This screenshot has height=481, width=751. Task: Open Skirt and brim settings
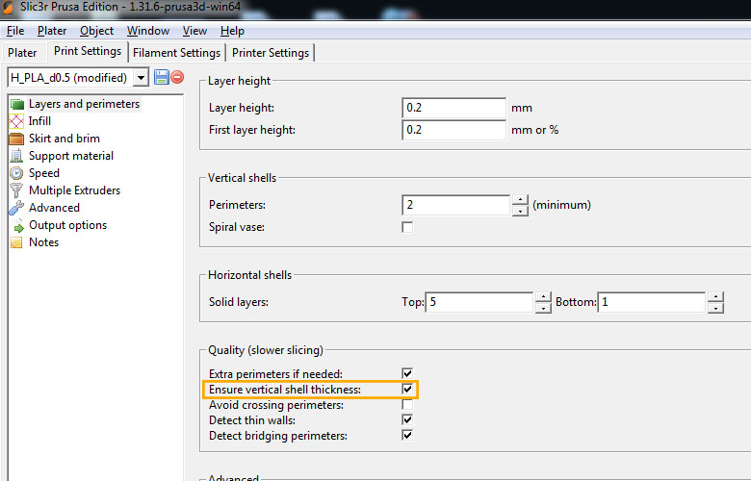click(x=65, y=139)
